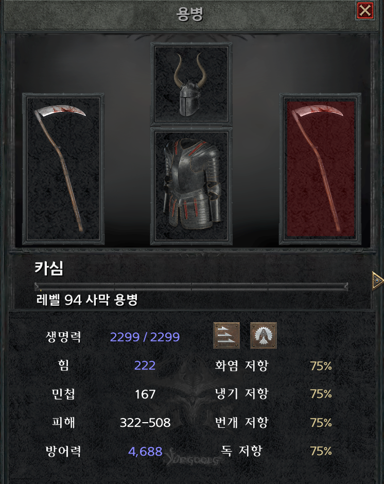Click the triple-spear Jab skill icon
The width and height of the screenshot is (384, 484).
[226, 336]
